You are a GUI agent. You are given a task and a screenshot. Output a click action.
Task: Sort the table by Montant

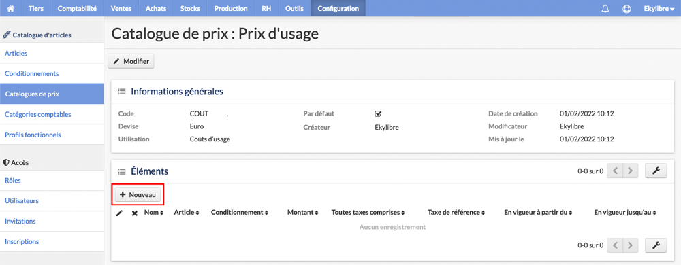click(303, 213)
